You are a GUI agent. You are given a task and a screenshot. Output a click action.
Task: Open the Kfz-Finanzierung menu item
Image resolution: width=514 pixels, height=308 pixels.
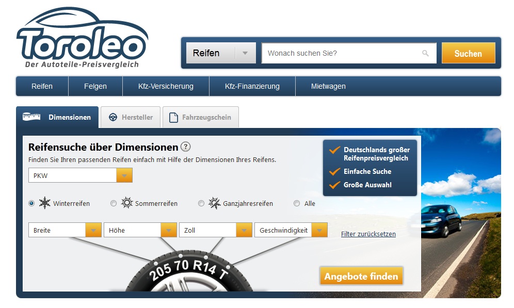[x=252, y=86]
